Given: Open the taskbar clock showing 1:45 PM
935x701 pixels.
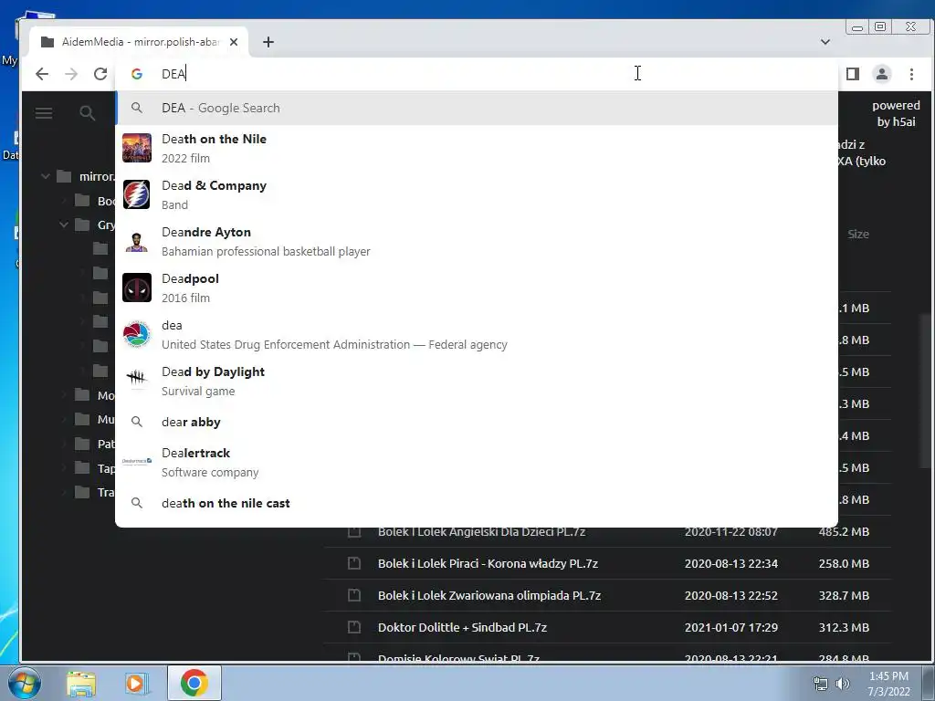Looking at the screenshot, I should (888, 684).
